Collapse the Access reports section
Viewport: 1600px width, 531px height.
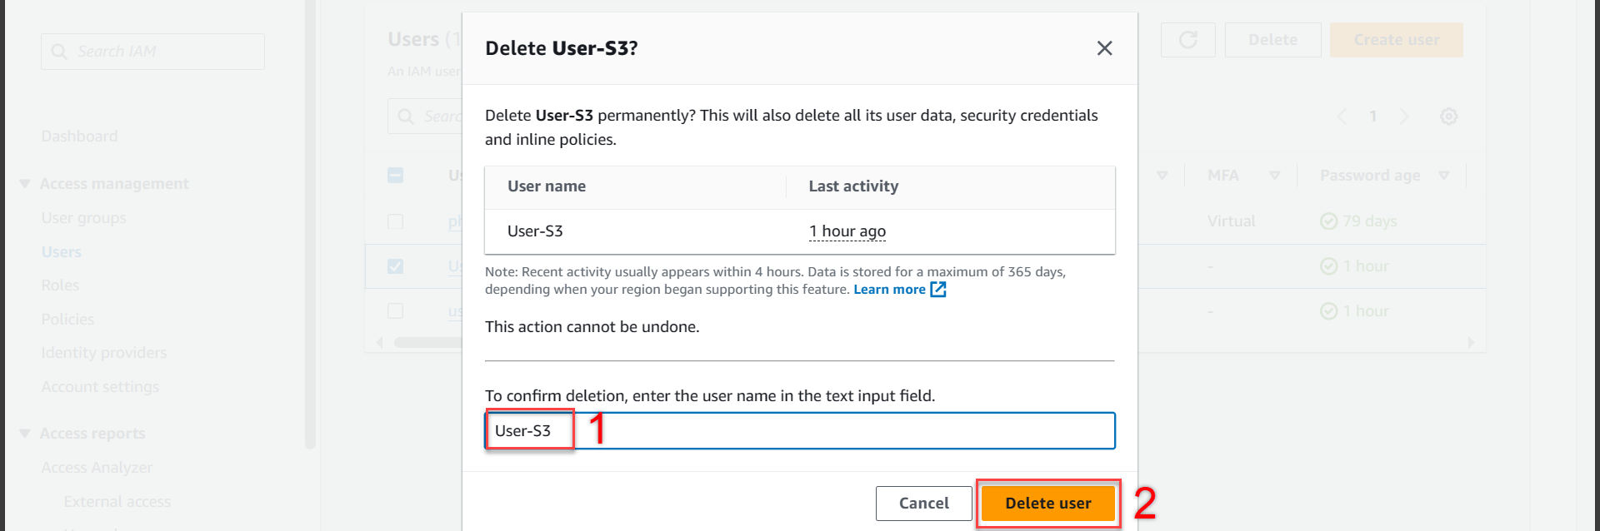(x=25, y=434)
